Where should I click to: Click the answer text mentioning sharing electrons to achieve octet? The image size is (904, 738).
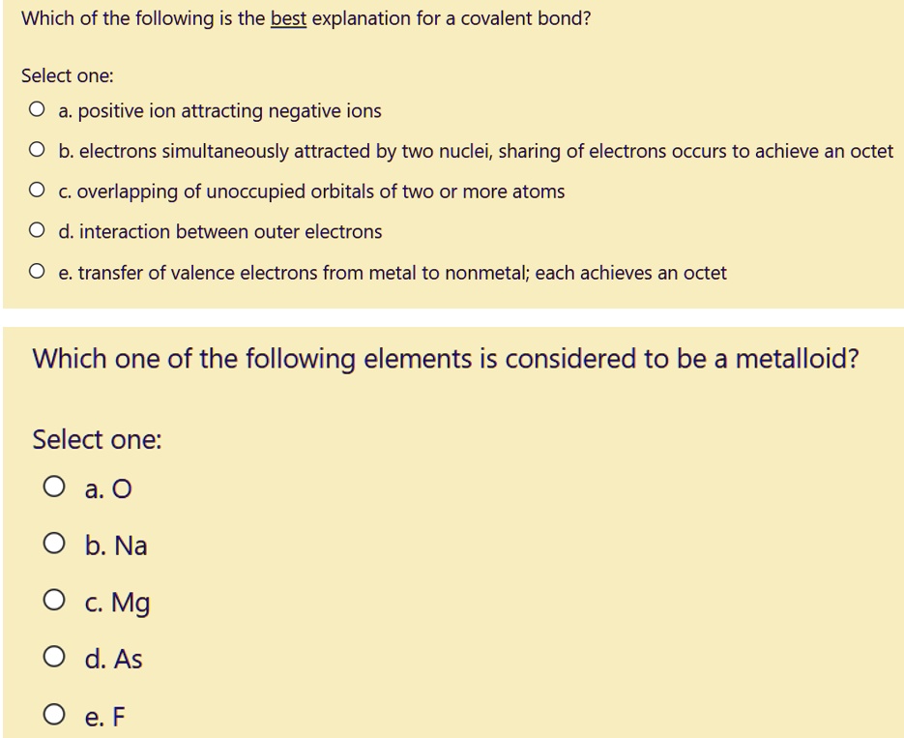pos(474,151)
